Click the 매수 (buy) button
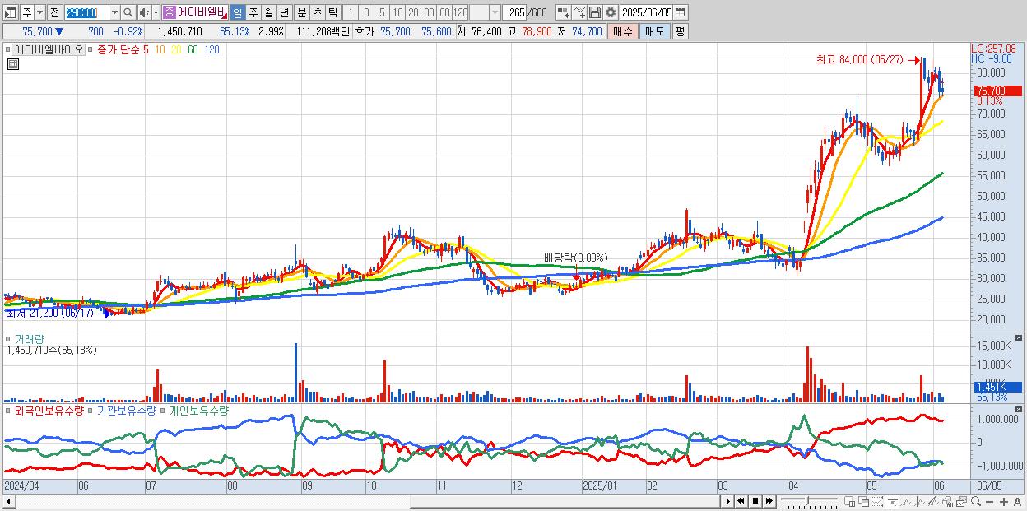 click(x=623, y=31)
